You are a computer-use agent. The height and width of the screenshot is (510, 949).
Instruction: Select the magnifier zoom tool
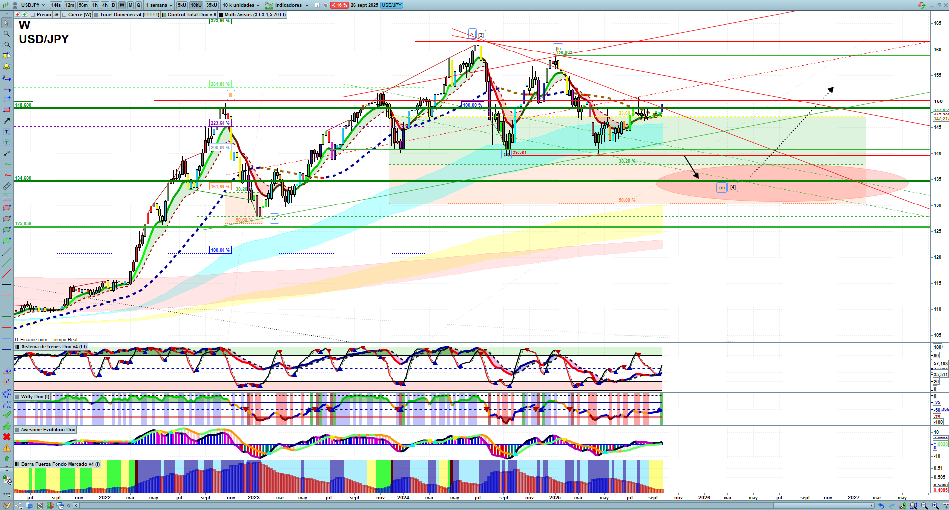(x=7, y=34)
